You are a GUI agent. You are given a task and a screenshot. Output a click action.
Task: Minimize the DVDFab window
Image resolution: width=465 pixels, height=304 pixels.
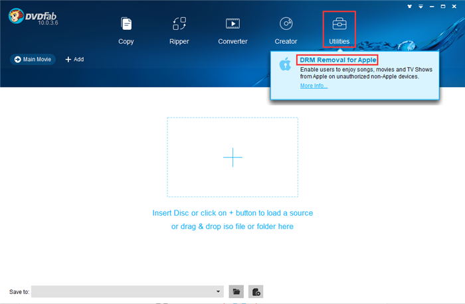[x=432, y=6]
